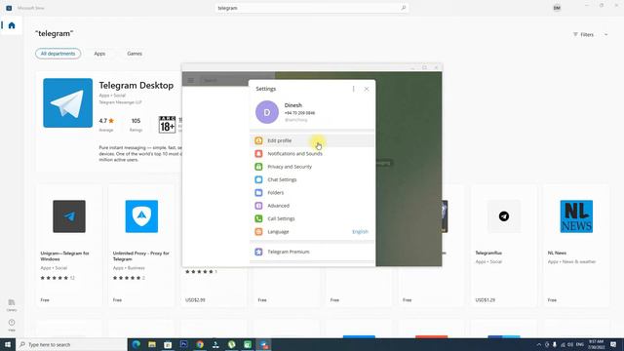Click the NL News app title
This screenshot has height=351, width=624.
[557, 253]
